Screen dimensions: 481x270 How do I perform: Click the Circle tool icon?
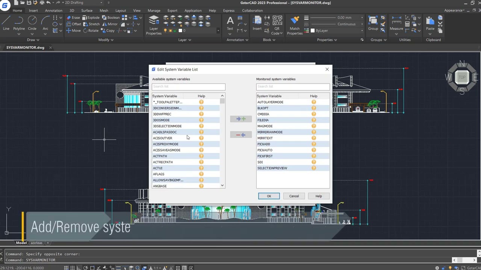[32, 21]
